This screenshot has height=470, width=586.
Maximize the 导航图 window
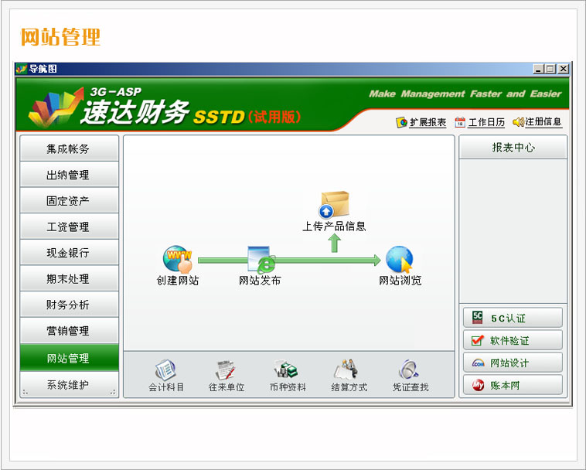point(550,69)
